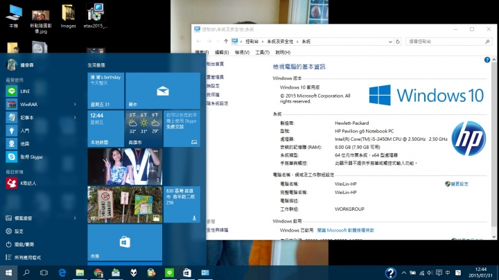
Task: Open Action Center notification icon
Action: pos(439,272)
